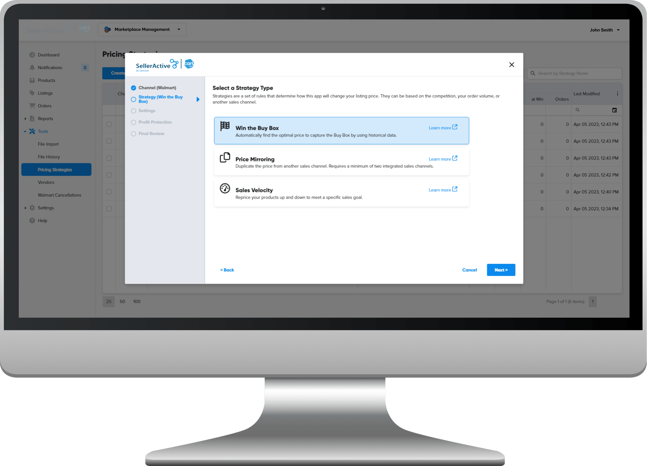Click the Price Mirroring strategy icon
The image size is (647, 466).
coord(225,158)
